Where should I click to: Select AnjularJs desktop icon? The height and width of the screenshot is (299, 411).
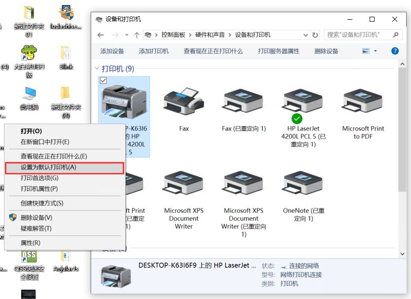(66, 260)
